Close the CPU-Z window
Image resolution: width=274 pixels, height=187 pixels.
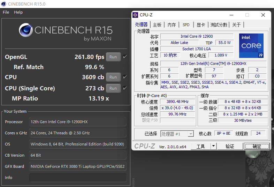[x=263, y=15]
